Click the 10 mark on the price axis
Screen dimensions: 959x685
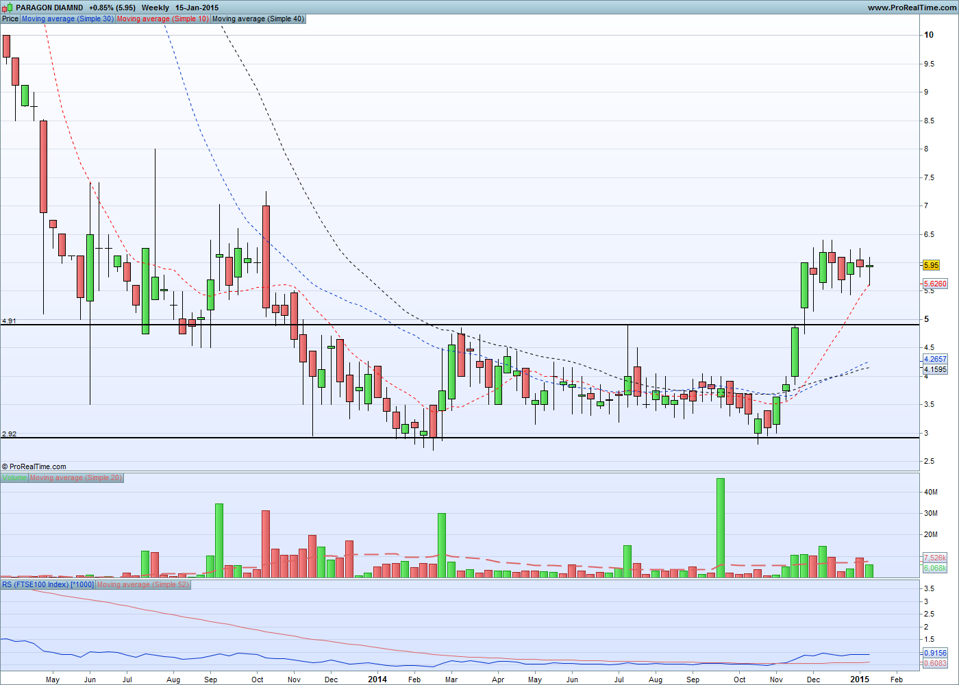coord(929,35)
